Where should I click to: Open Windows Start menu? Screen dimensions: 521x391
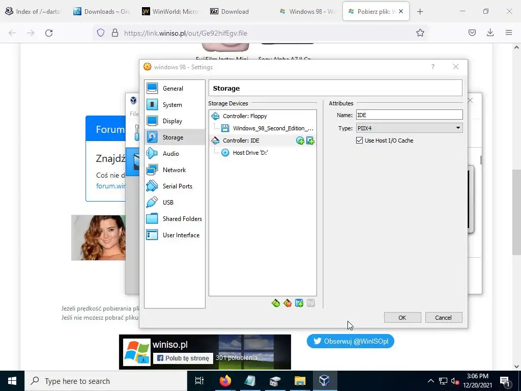(12, 381)
